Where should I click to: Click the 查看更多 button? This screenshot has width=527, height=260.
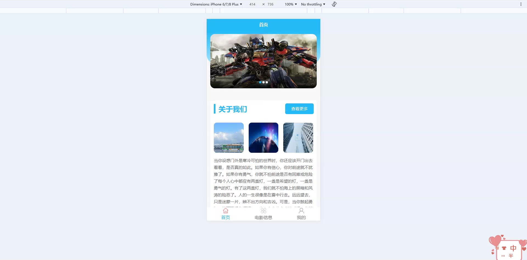[299, 109]
